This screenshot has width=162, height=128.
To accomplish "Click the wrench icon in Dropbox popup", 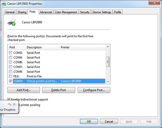I will point(9,104).
